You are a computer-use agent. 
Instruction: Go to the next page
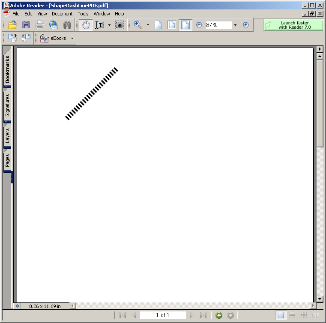(x=191, y=315)
